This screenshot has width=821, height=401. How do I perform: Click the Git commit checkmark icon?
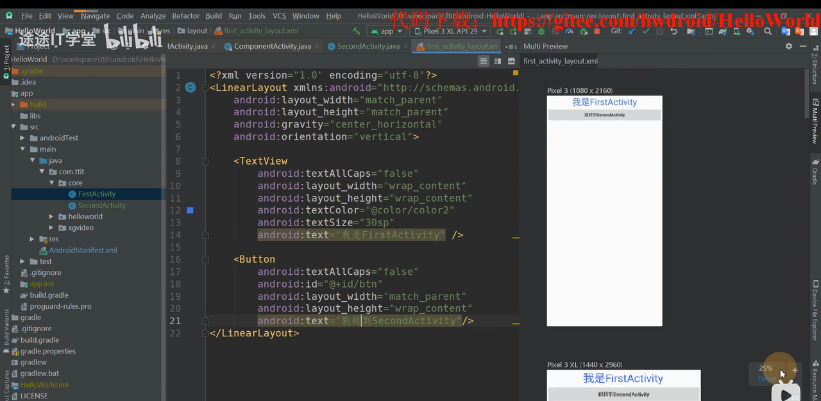pos(646,31)
